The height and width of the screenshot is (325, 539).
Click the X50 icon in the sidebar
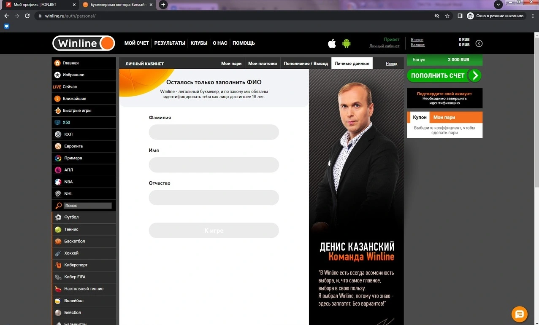coord(57,122)
